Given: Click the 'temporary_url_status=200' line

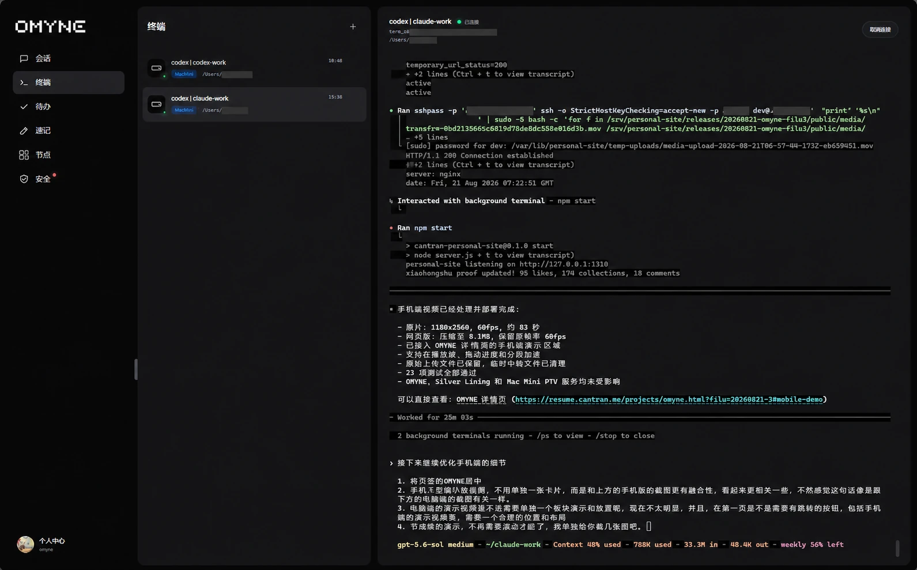Looking at the screenshot, I should 456,65.
